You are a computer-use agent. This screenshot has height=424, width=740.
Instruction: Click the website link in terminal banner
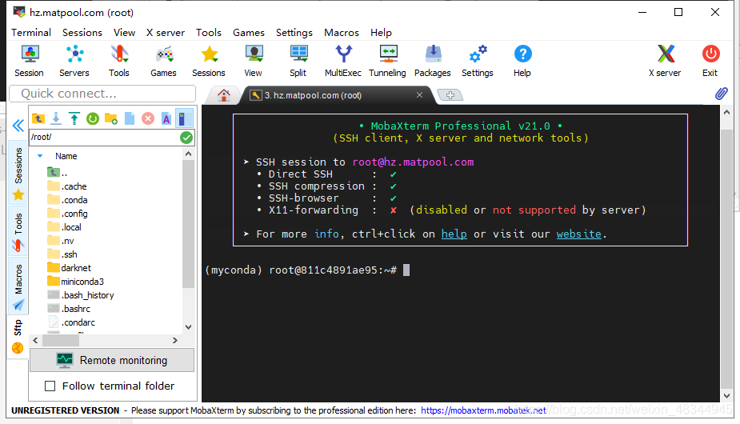coord(579,234)
